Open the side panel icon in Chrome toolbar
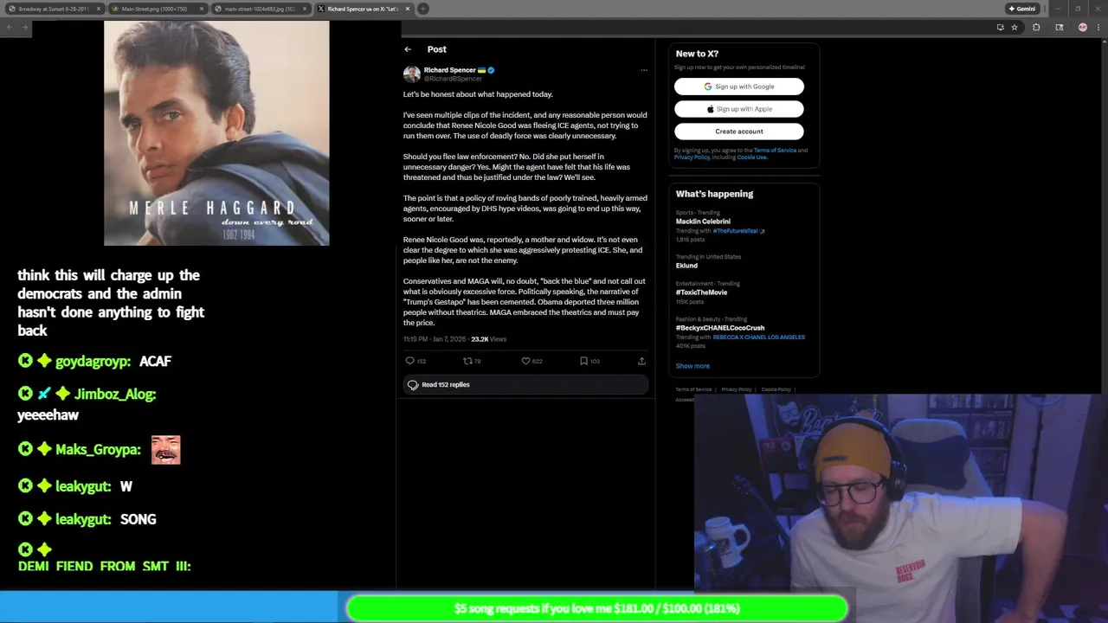This screenshot has height=623, width=1108. 1059,27
